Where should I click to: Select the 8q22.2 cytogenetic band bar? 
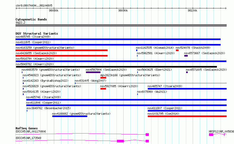[121, 25]
